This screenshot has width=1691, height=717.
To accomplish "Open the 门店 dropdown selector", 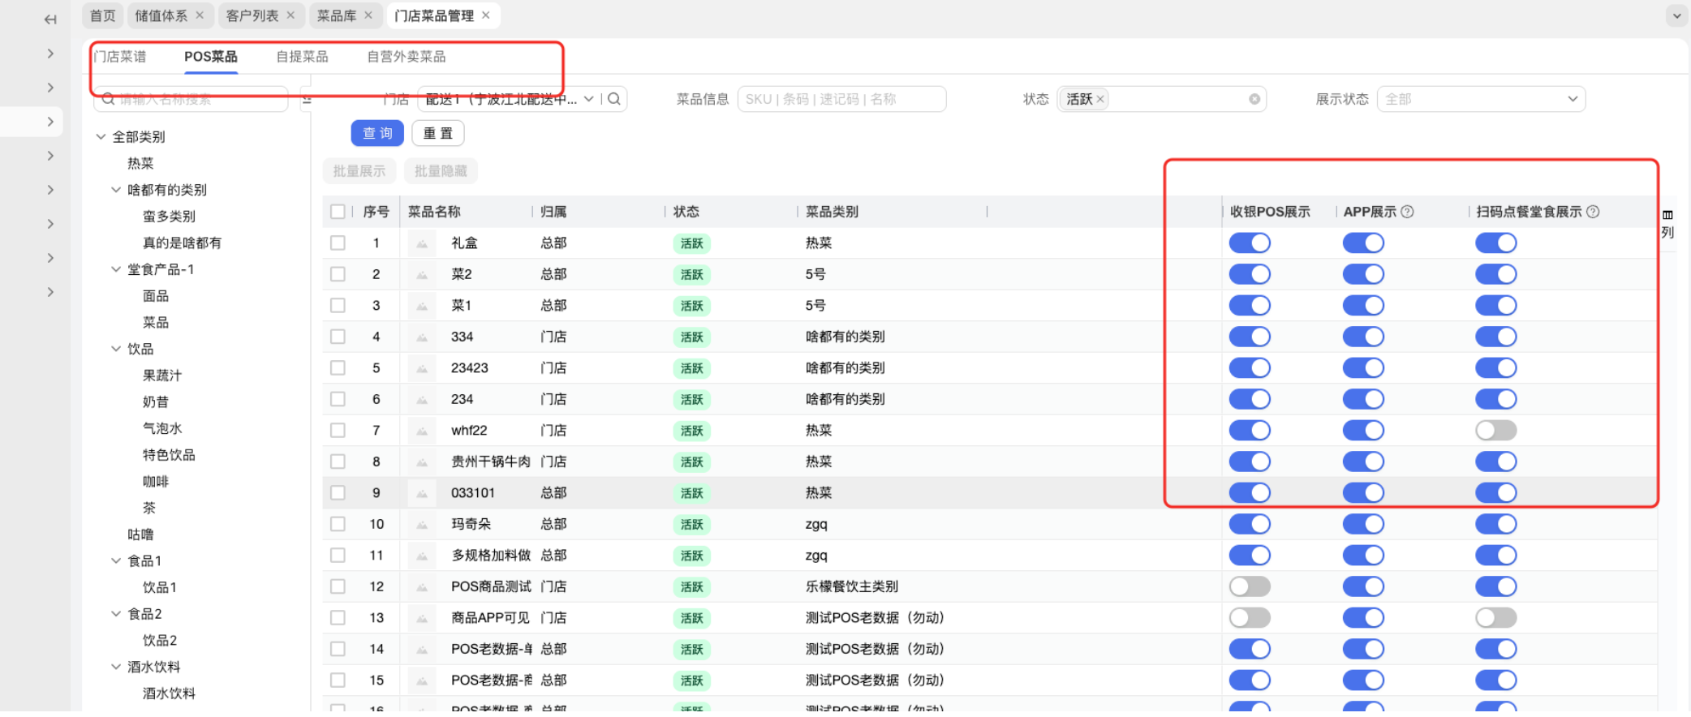I will point(508,99).
